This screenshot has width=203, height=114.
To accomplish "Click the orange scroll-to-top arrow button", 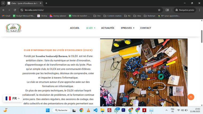I will (x=191, y=97).
